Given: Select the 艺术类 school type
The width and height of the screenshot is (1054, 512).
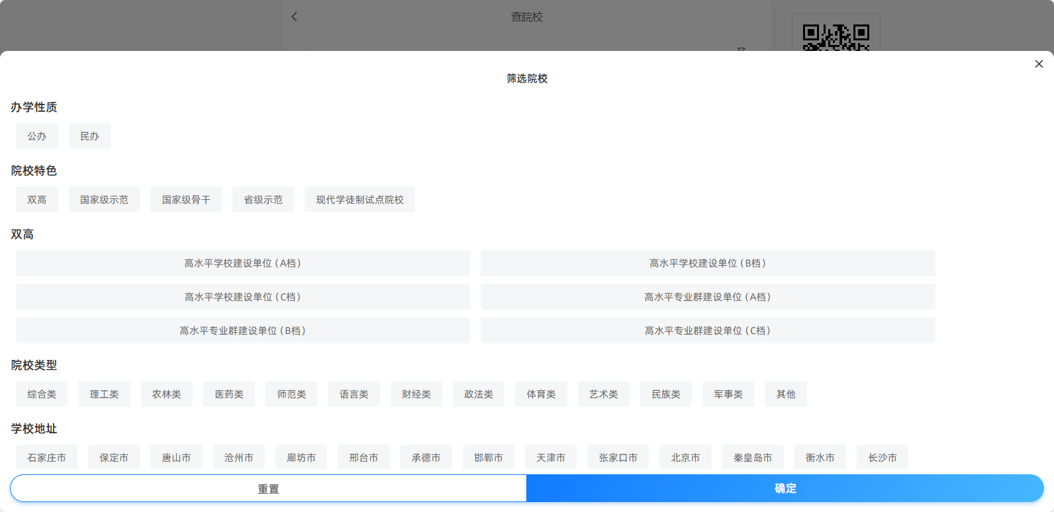Looking at the screenshot, I should pyautogui.click(x=604, y=394).
